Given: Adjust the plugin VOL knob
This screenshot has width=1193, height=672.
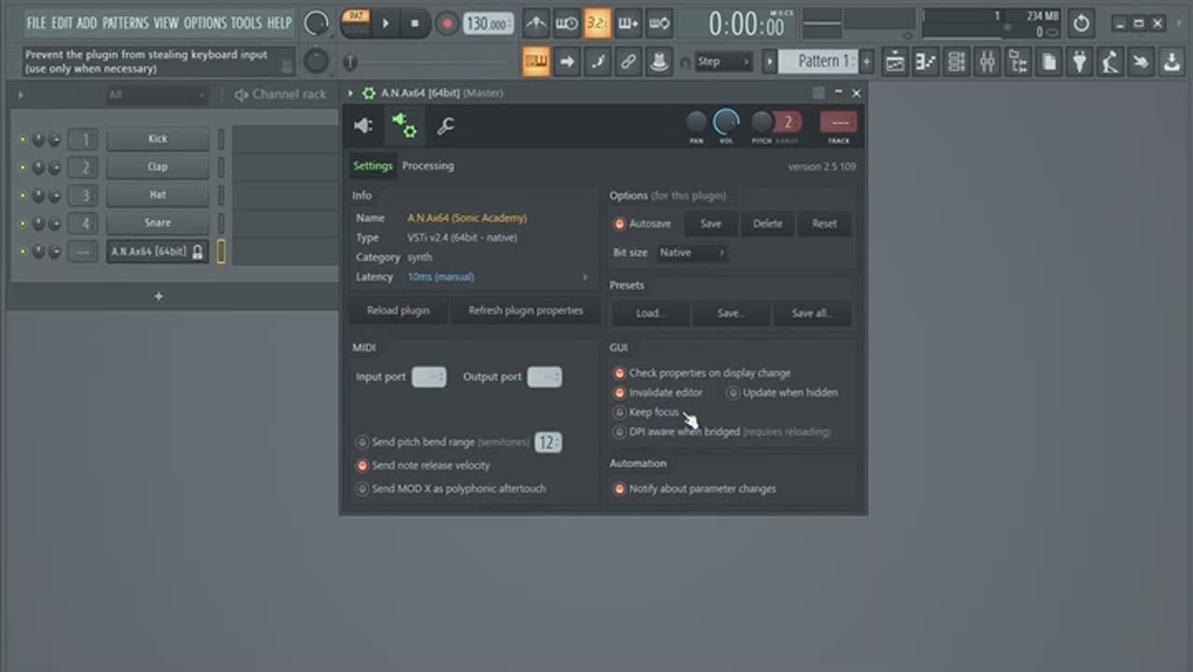Looking at the screenshot, I should tap(726, 122).
